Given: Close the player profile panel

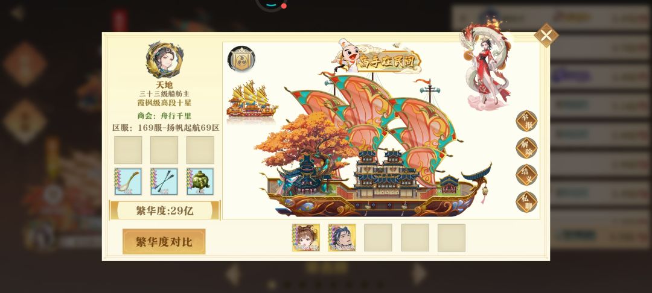Looking at the screenshot, I should (x=546, y=36).
